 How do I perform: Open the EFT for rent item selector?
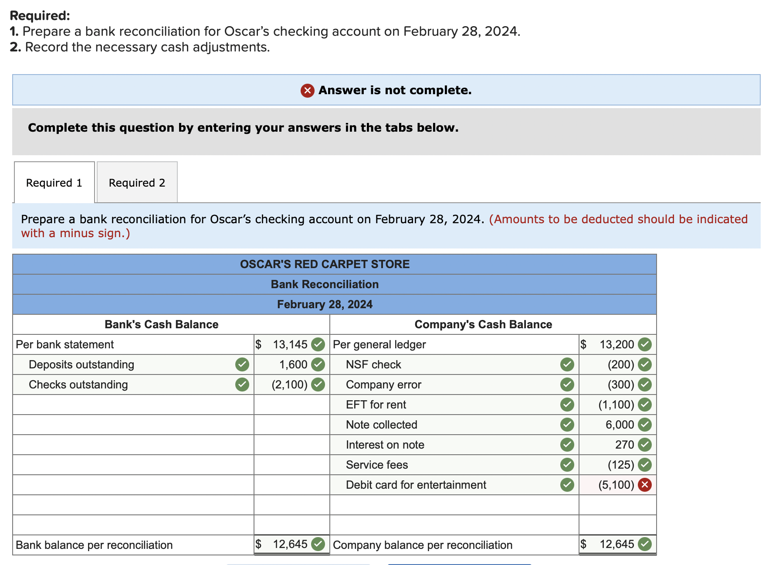(454, 405)
